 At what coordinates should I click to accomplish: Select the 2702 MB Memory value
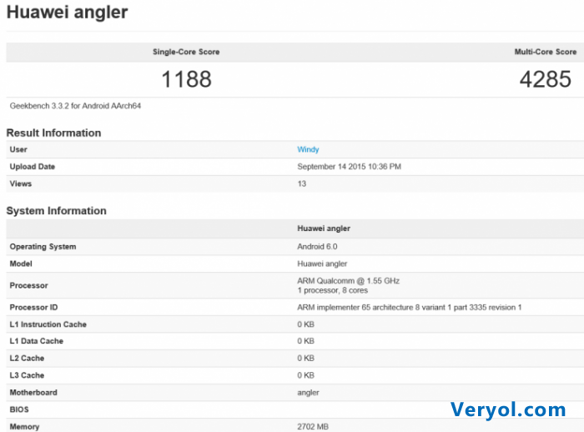(x=313, y=427)
